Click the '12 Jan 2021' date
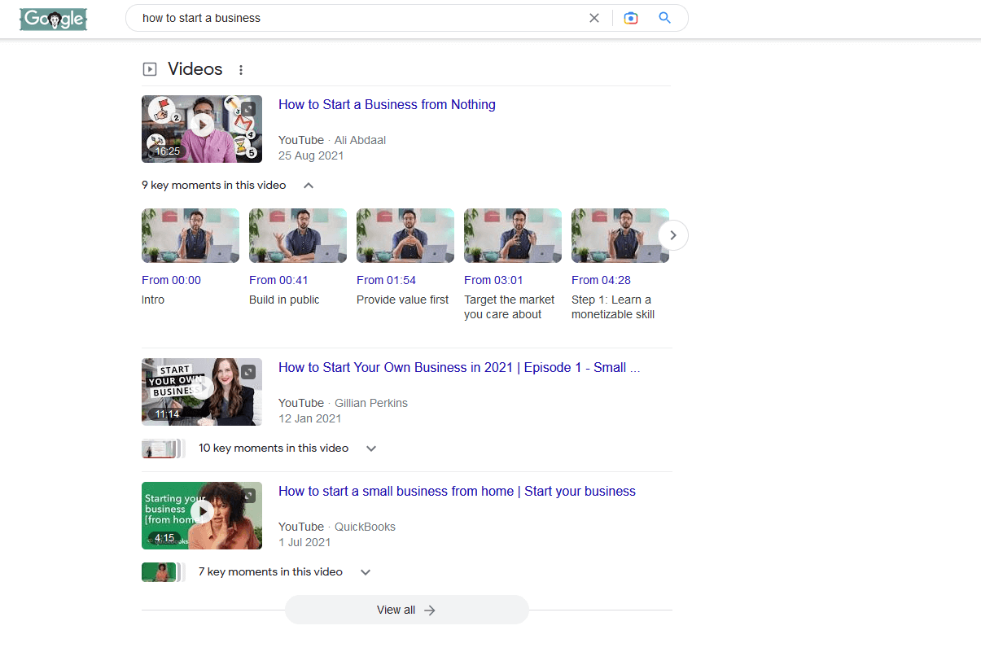The image size is (981, 652). (x=309, y=418)
